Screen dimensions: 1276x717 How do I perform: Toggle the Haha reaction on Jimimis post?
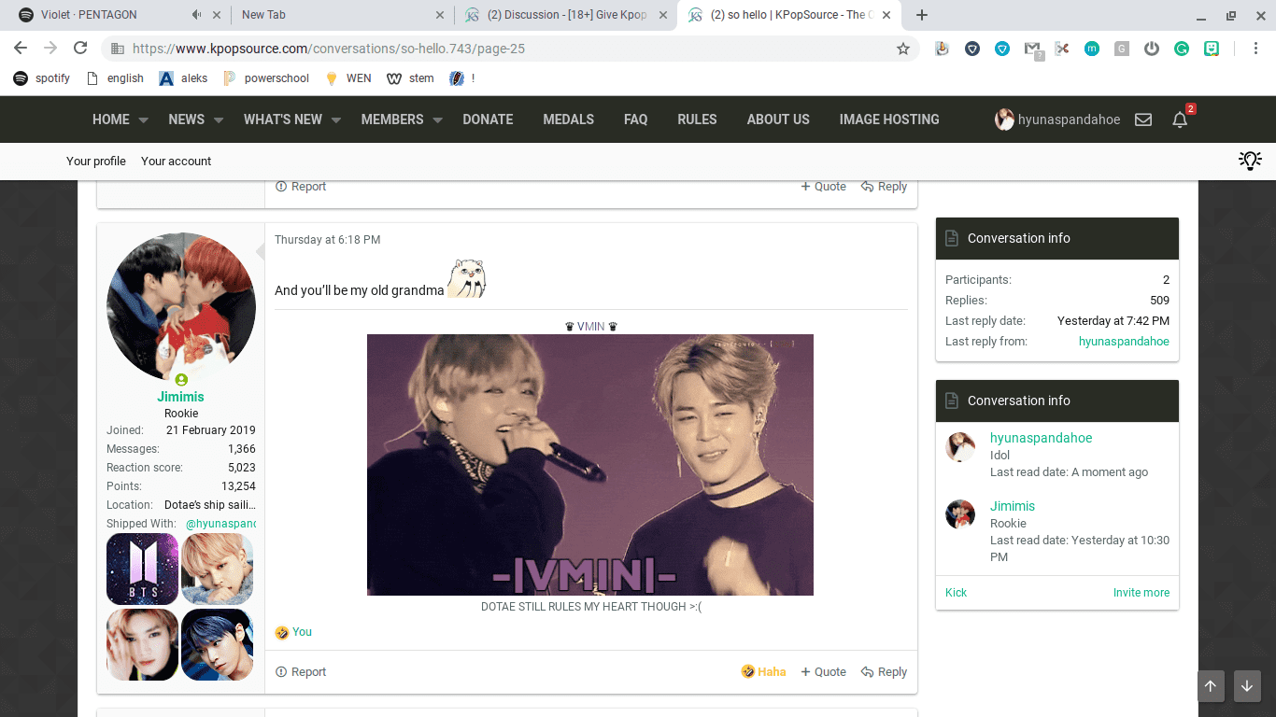[x=763, y=672]
